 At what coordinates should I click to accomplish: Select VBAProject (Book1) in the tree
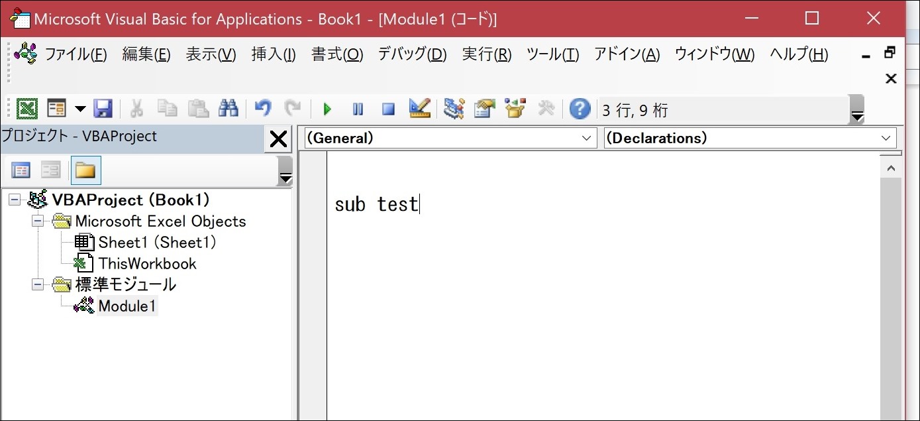tap(130, 200)
